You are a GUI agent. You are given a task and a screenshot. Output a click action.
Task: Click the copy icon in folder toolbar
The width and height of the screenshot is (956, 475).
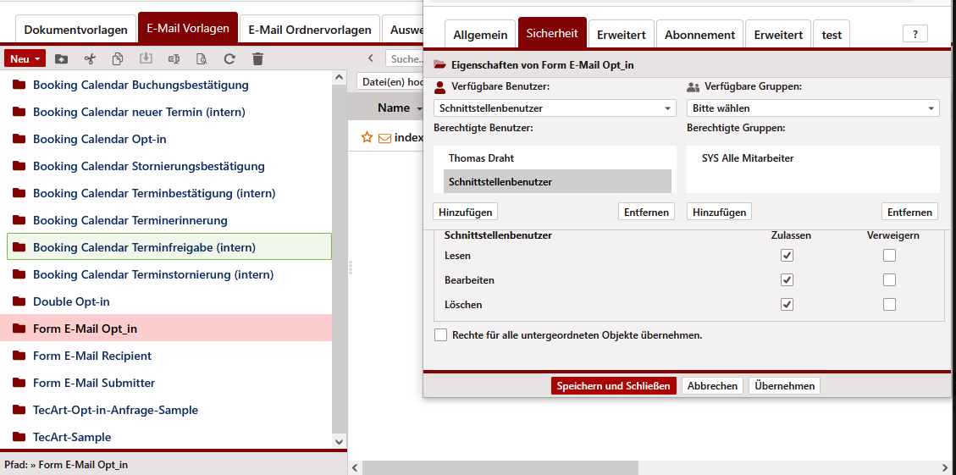point(118,59)
